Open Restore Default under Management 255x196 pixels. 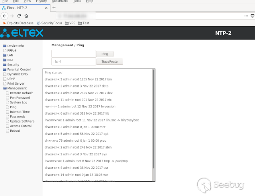click(x=20, y=93)
